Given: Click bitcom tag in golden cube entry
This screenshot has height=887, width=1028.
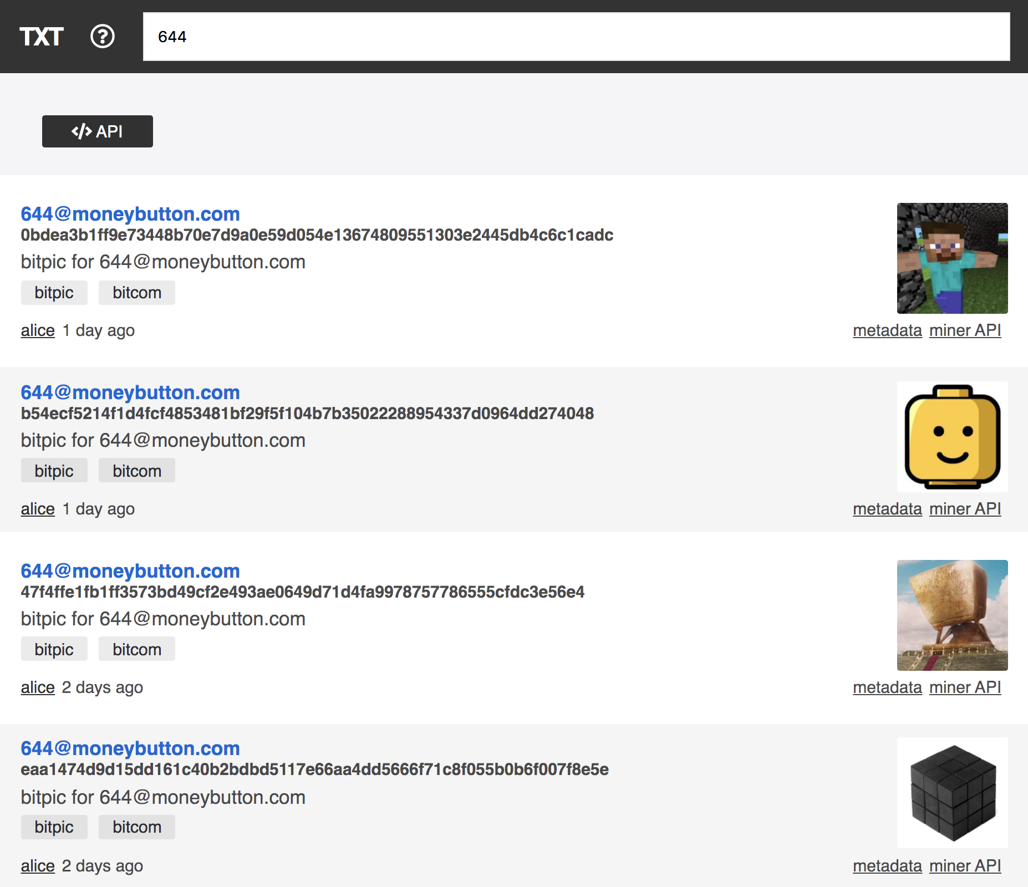Looking at the screenshot, I should pyautogui.click(x=137, y=649).
